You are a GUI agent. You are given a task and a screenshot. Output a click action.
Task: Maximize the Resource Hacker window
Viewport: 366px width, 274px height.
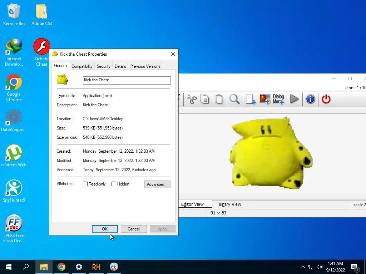(350, 79)
